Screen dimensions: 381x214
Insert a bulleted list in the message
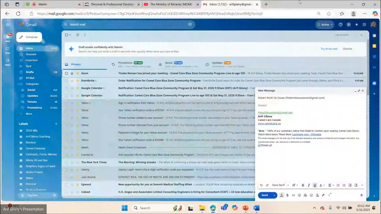click(x=344, y=185)
